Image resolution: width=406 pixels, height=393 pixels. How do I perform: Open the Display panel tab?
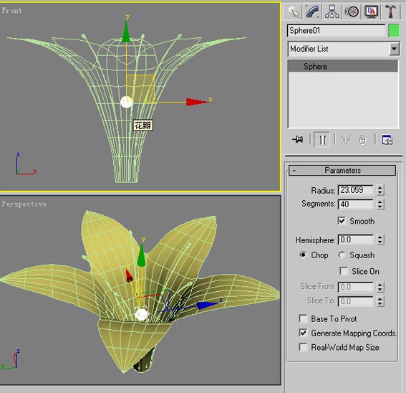372,11
